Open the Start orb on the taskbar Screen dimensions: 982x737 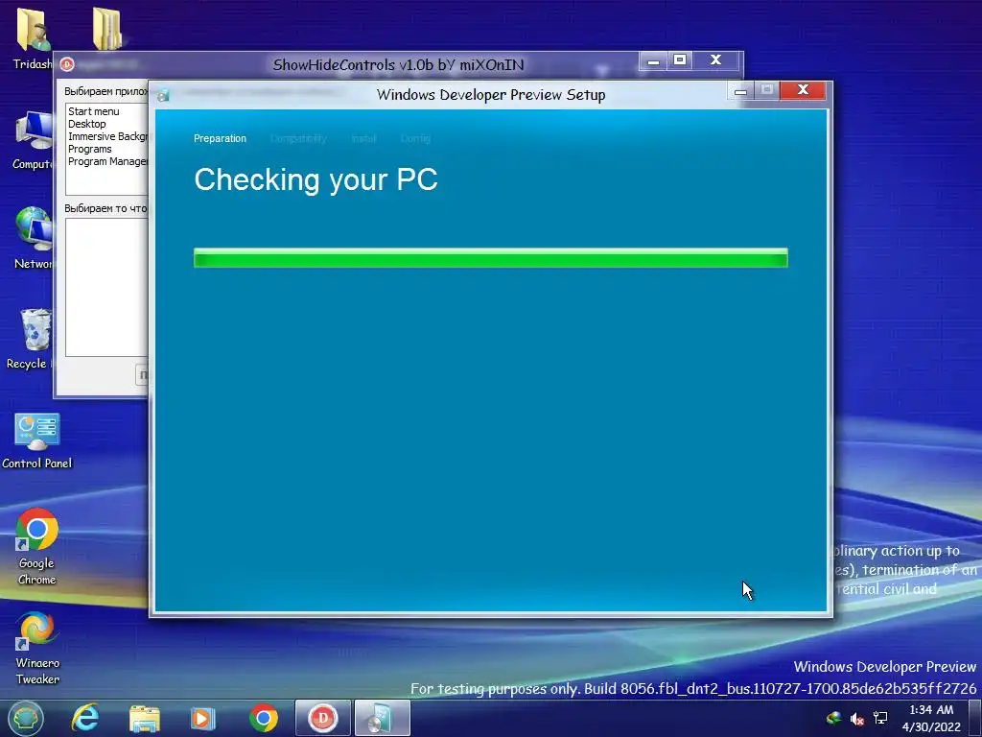25,718
